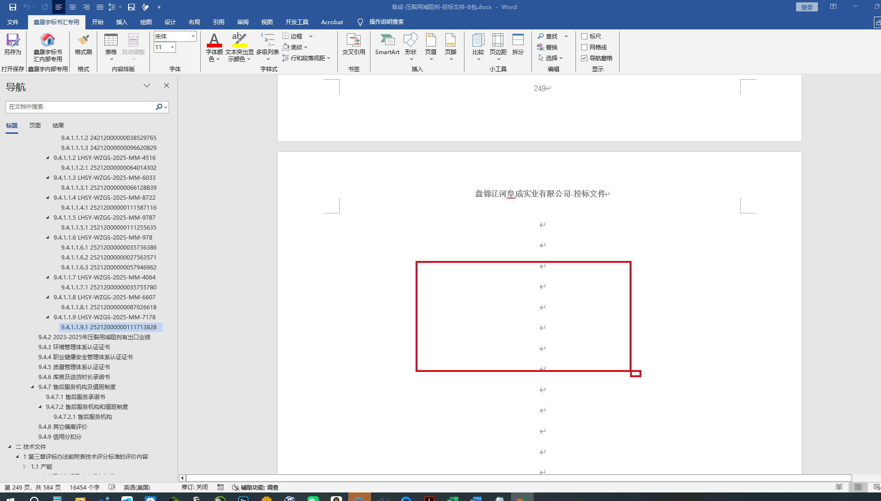Open navigation pane options chevron
Viewport: 881px width, 501px height.
coord(147,85)
